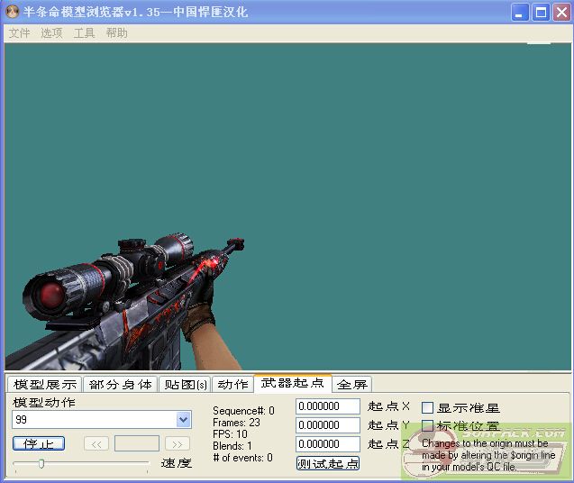Switch to the 模型展示 tab

[x=45, y=385]
